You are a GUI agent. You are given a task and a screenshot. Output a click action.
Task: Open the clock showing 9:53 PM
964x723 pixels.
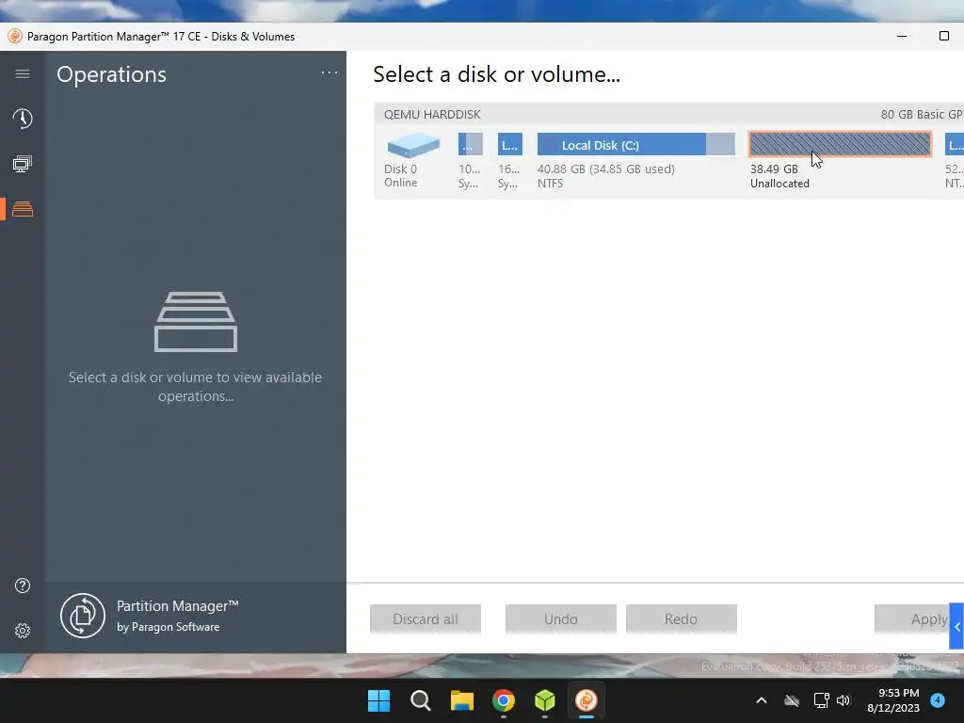click(x=893, y=700)
